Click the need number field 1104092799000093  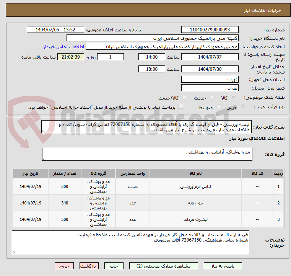(x=210, y=30)
